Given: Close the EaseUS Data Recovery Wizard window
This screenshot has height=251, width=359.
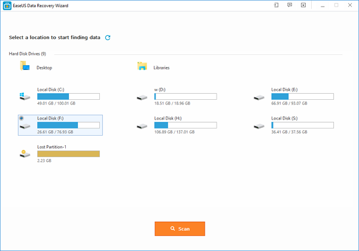Looking at the screenshot, I should (350, 5).
